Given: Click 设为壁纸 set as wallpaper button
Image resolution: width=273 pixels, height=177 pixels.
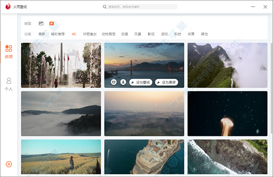Looking at the screenshot, I should click(141, 82).
